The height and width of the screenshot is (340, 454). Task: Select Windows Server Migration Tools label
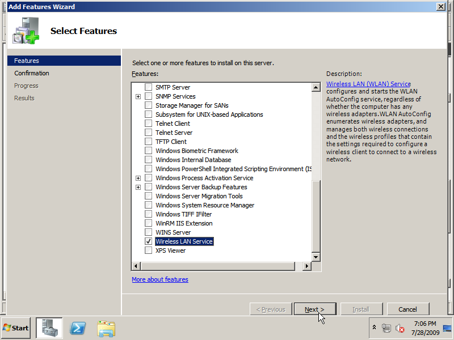click(x=199, y=195)
